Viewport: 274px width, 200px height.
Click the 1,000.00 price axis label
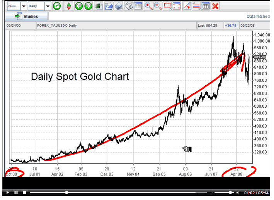pos(262,41)
